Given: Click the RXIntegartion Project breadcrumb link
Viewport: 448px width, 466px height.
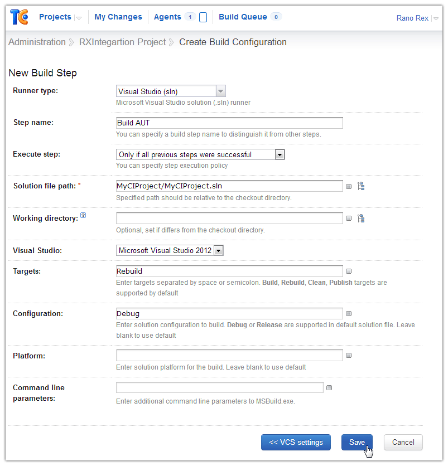Looking at the screenshot, I should pyautogui.click(x=122, y=42).
